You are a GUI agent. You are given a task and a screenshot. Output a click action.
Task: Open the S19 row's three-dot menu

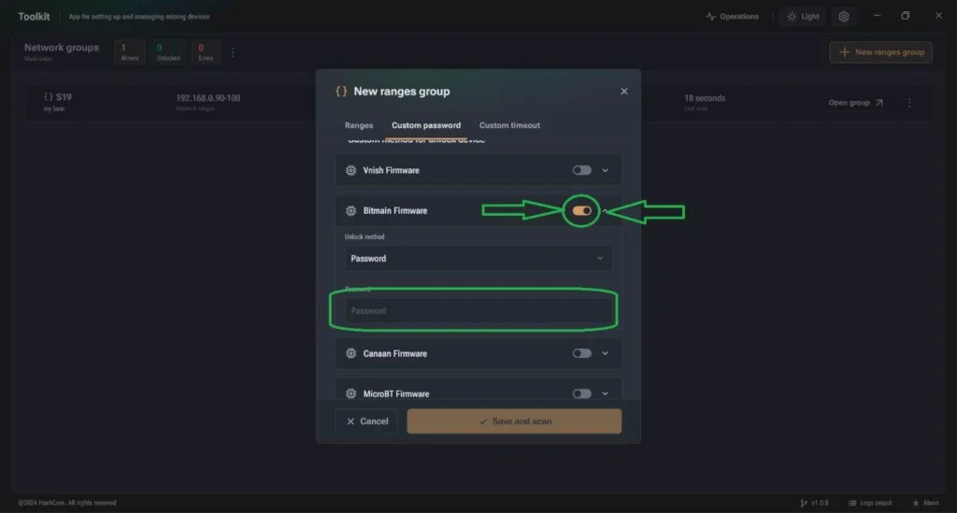tap(909, 103)
